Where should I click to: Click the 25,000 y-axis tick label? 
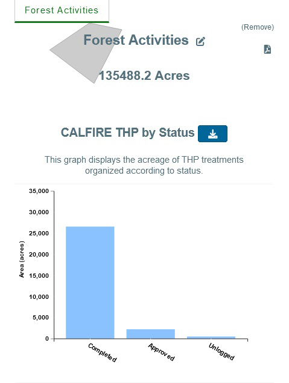click(x=39, y=234)
